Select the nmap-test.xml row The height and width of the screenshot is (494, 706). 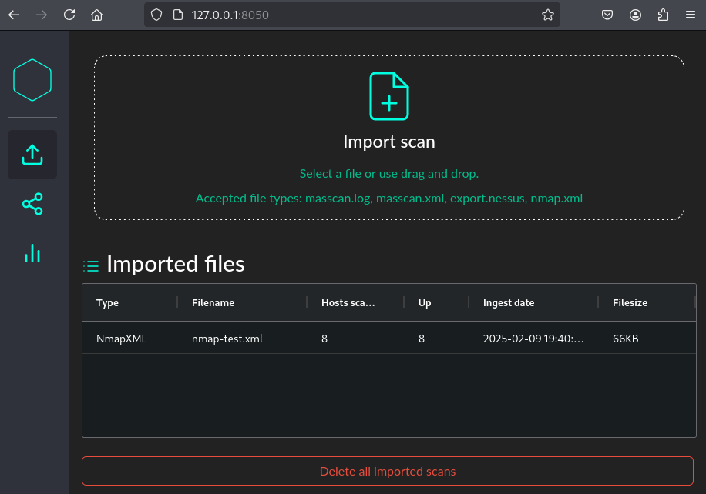coord(227,339)
